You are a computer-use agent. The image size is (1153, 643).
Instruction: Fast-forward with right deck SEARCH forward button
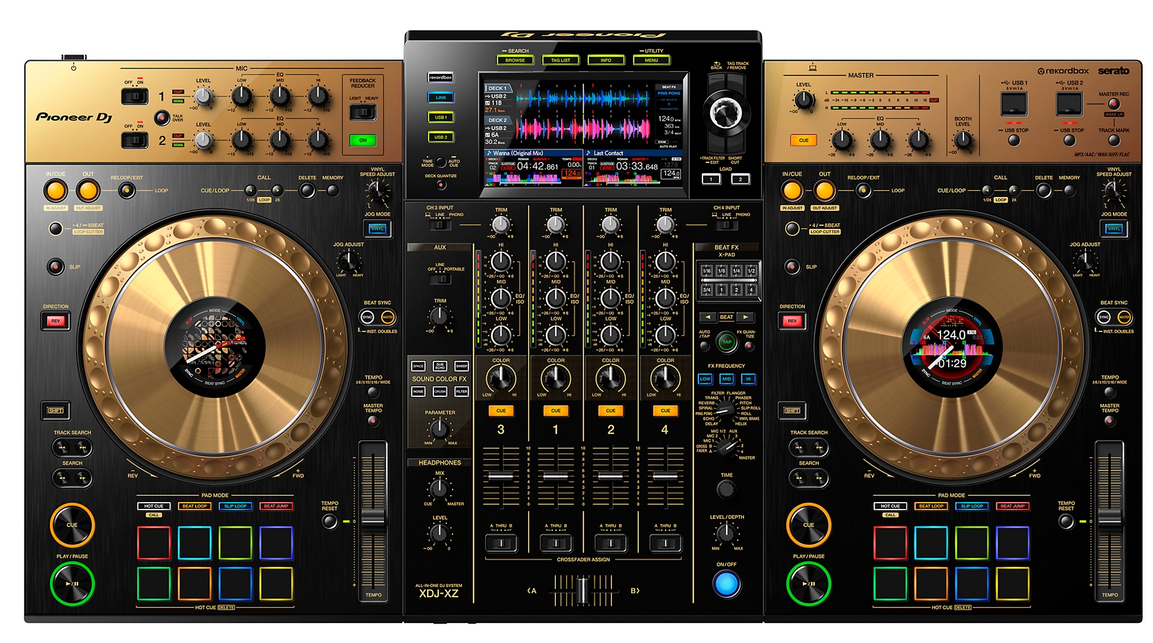point(819,478)
